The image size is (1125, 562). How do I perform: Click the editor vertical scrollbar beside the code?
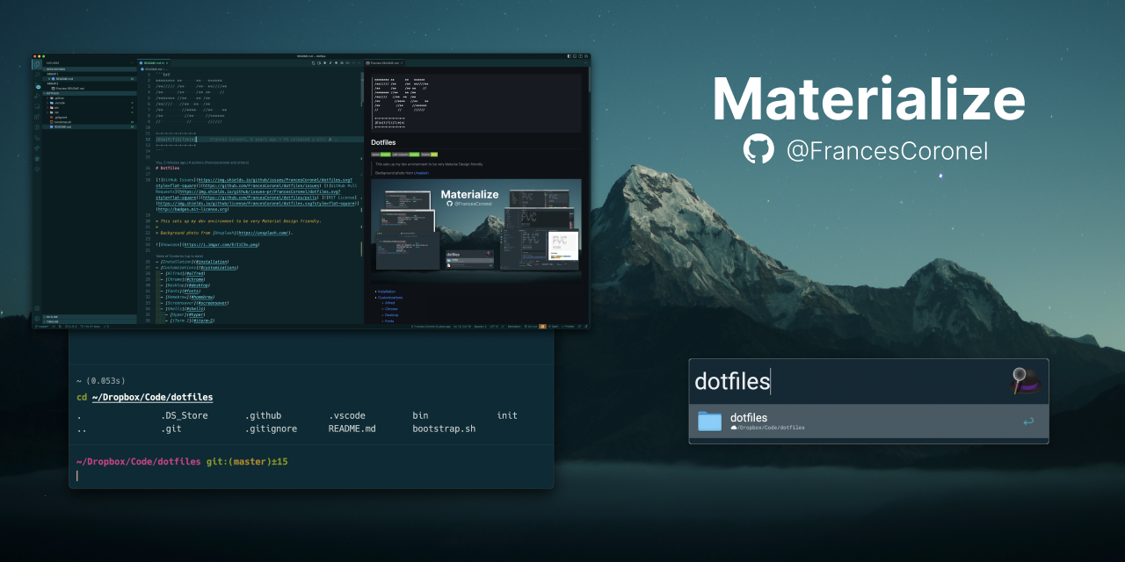362,88
